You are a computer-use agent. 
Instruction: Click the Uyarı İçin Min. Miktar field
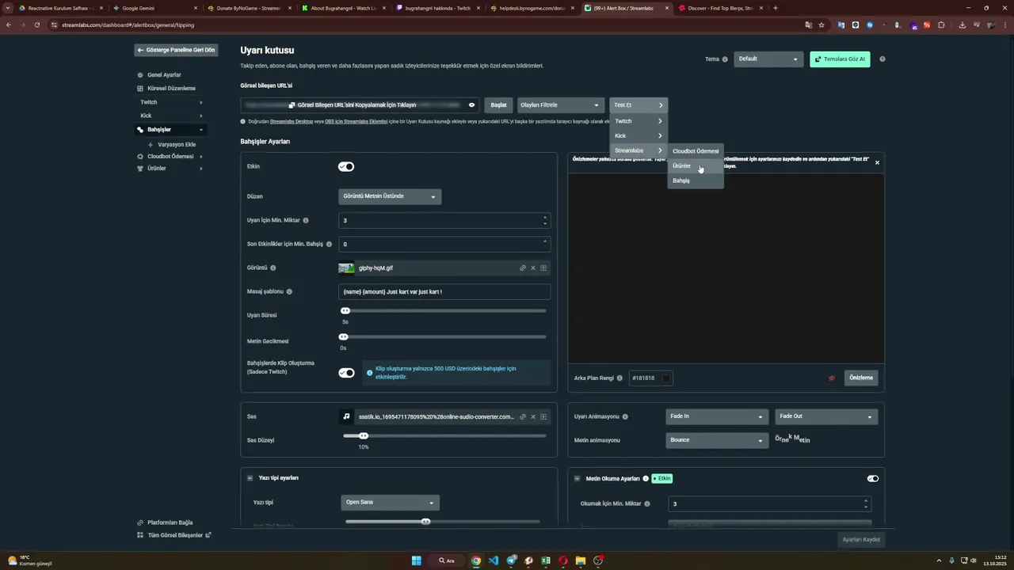click(444, 220)
